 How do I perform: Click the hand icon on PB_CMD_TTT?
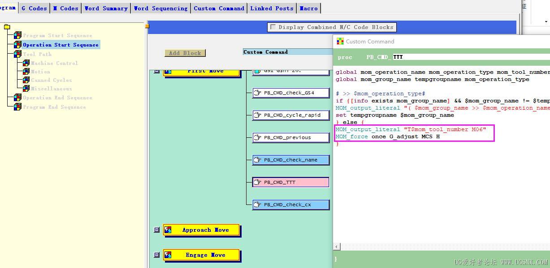click(257, 182)
